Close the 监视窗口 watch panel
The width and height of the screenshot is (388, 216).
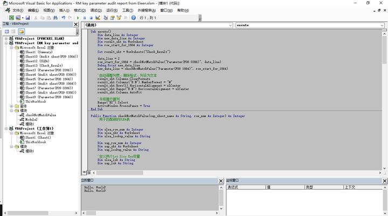[383, 181]
